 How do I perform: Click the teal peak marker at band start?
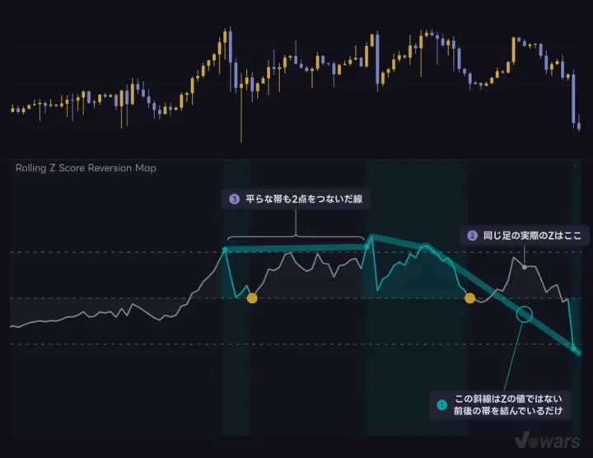coord(225,250)
